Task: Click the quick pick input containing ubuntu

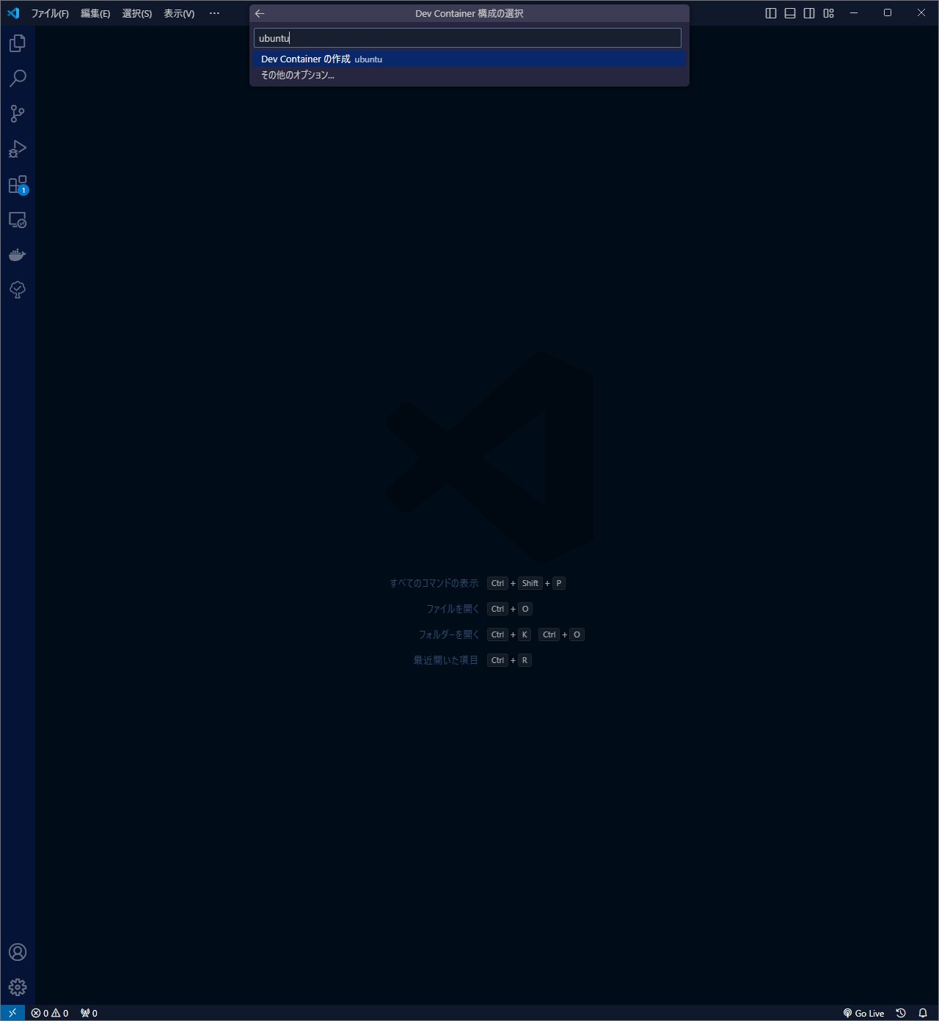Action: pyautogui.click(x=467, y=38)
